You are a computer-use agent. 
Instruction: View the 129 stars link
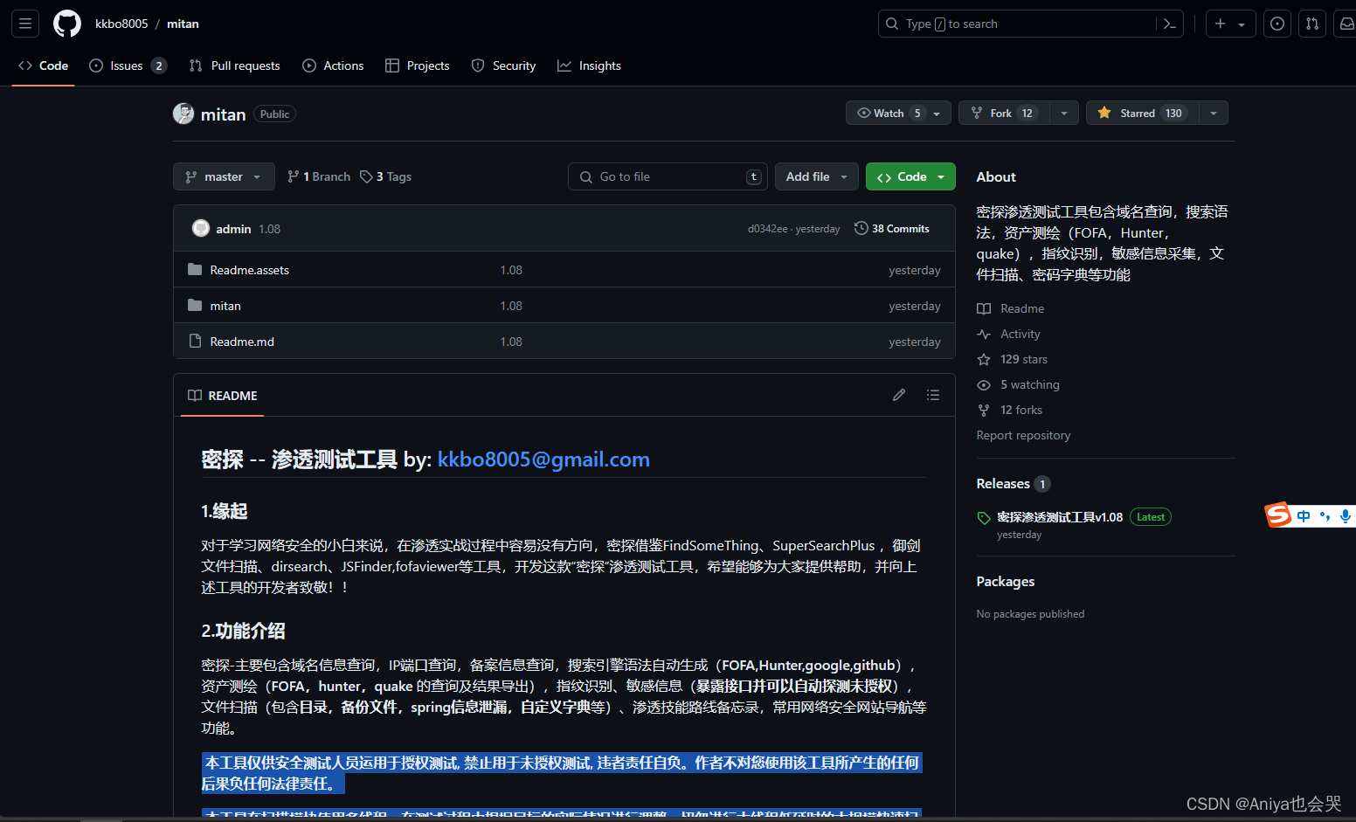(1013, 359)
